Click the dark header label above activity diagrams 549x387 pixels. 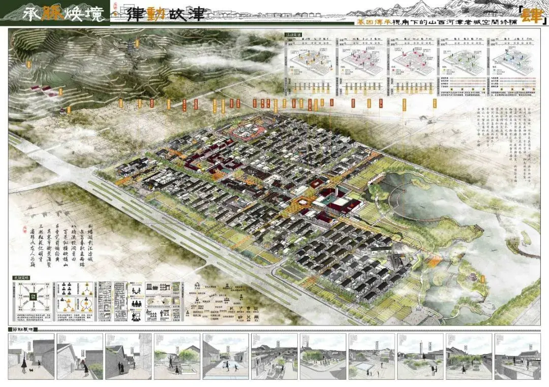[x=293, y=36]
